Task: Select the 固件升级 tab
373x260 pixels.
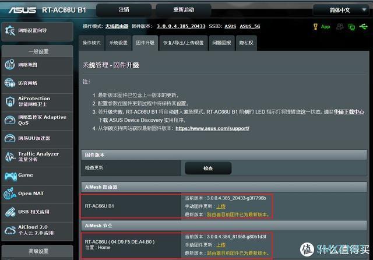Action: 145,43
